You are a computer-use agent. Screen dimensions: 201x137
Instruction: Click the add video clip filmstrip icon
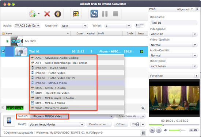(x=76, y=14)
